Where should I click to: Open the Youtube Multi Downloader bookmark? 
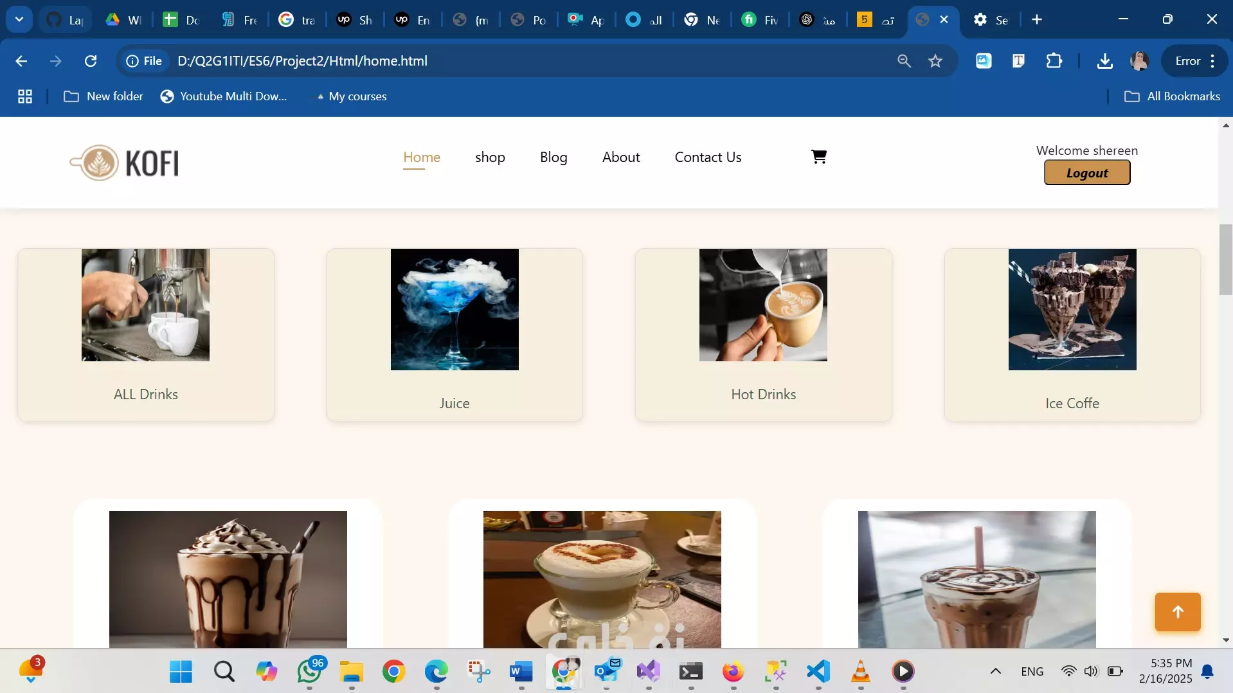pos(224,96)
